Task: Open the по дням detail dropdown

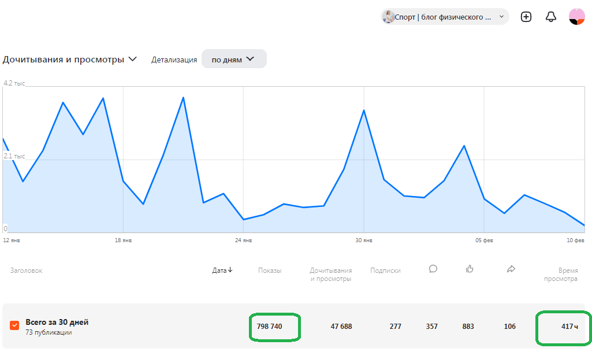Action: pos(234,59)
